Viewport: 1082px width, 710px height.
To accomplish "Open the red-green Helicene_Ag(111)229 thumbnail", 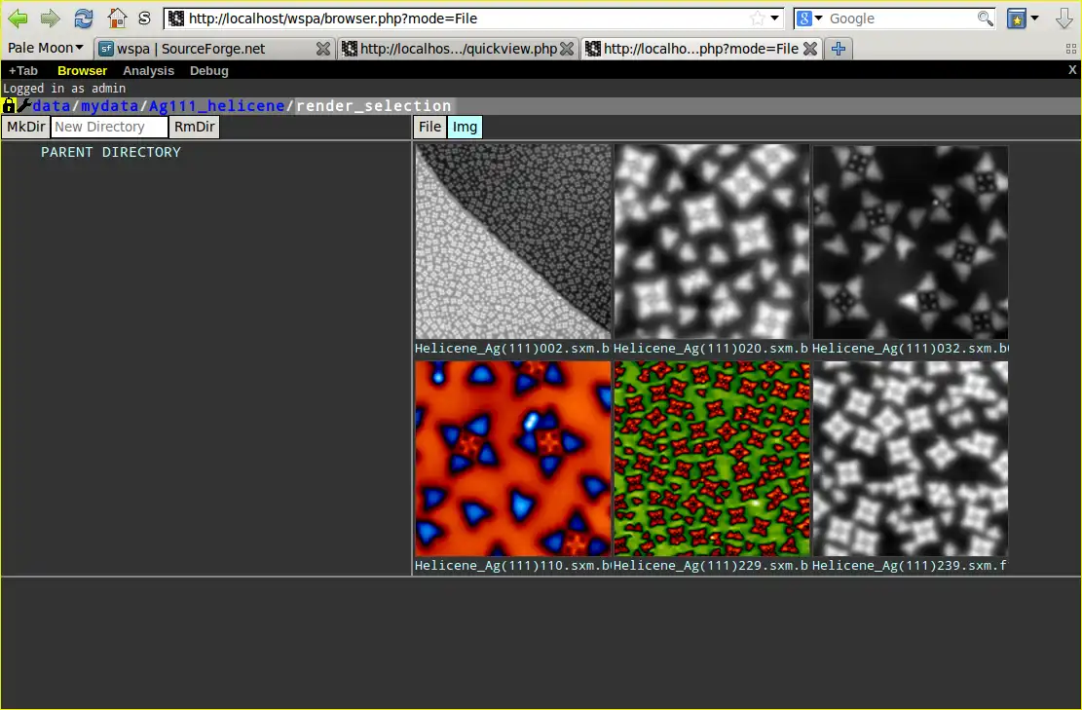I will (x=711, y=459).
